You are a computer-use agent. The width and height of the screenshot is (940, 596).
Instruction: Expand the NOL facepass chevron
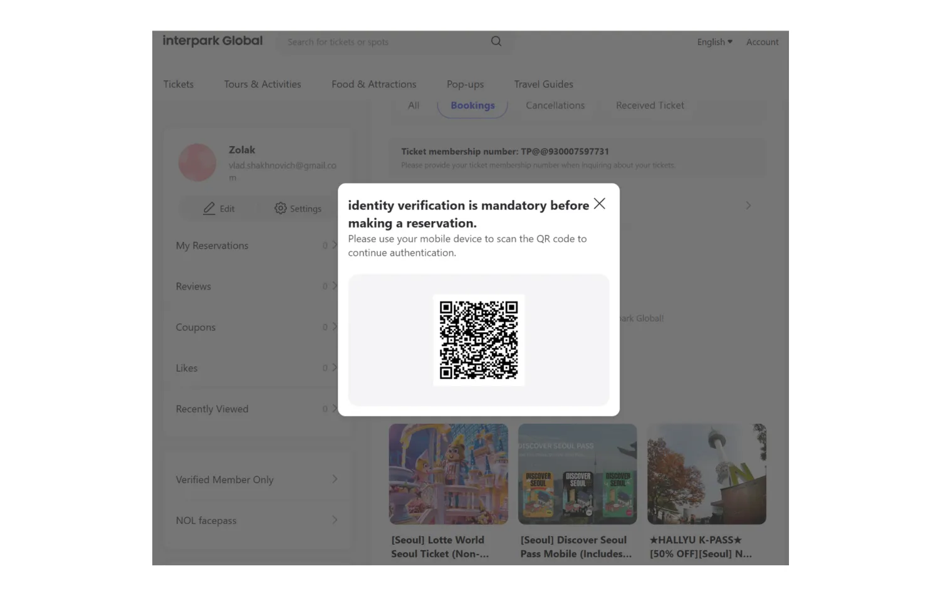(x=334, y=520)
